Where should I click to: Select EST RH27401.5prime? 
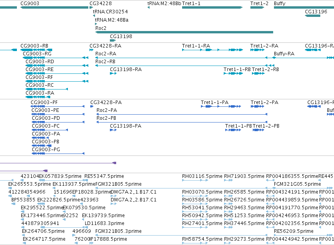click(202, 223)
